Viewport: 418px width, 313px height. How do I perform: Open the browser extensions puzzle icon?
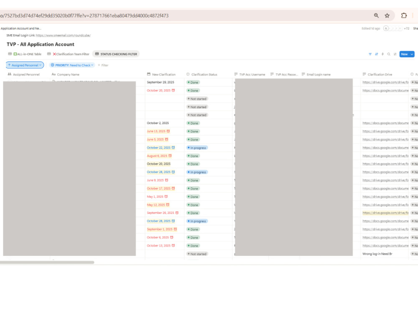[404, 15]
